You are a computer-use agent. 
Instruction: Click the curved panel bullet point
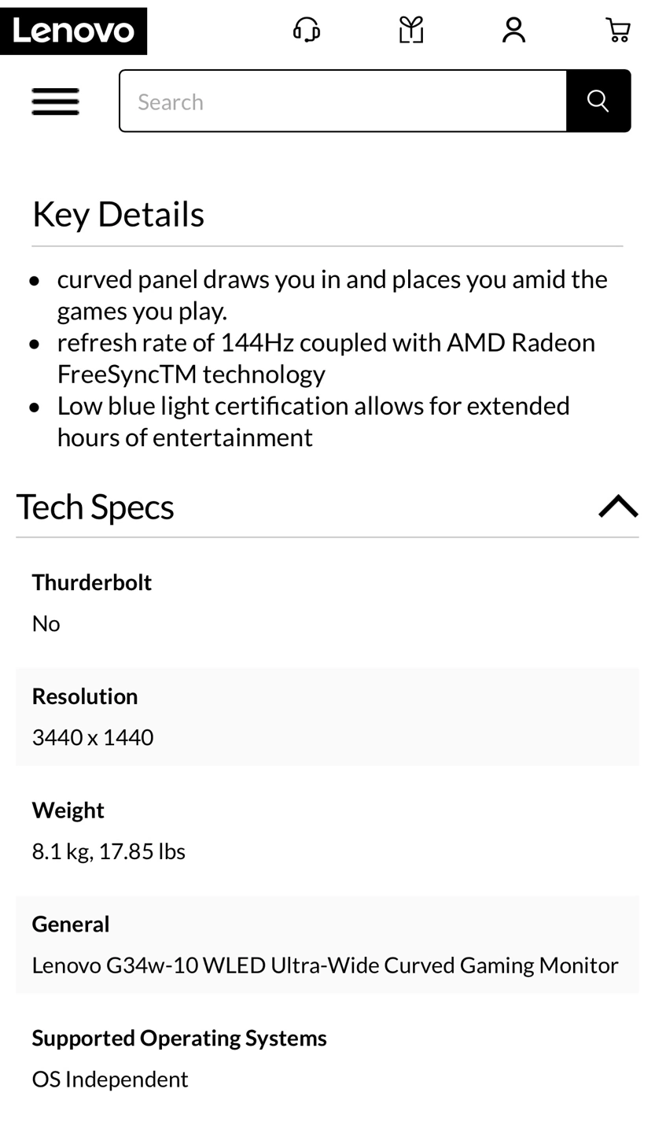point(332,295)
